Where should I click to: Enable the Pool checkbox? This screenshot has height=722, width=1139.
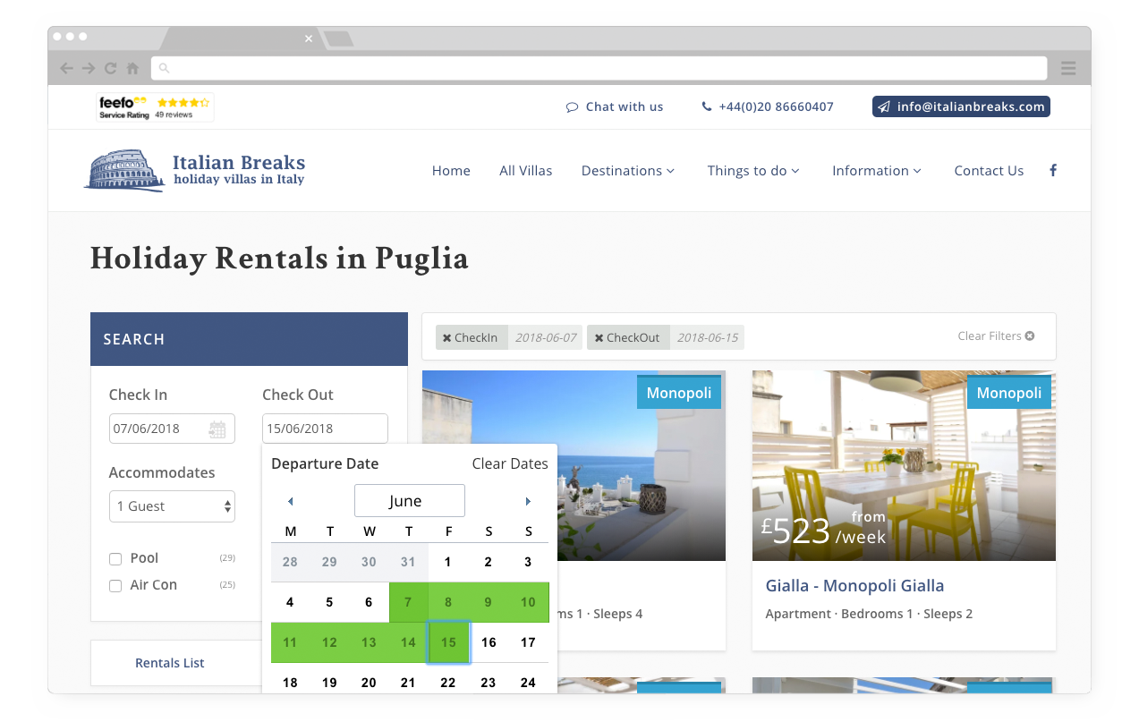[x=115, y=559]
